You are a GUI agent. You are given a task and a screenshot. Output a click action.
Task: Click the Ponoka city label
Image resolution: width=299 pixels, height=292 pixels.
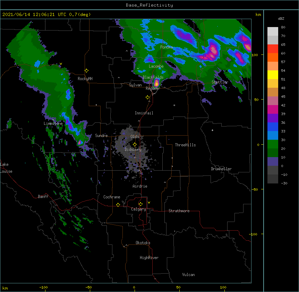166,47
